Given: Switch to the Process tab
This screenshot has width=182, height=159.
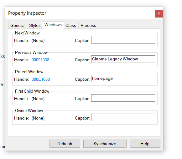Looking at the screenshot, I should pos(88,25).
